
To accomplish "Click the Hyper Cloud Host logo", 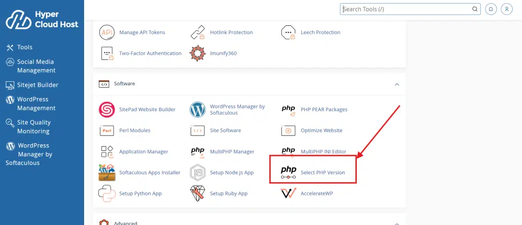I will click(x=42, y=20).
